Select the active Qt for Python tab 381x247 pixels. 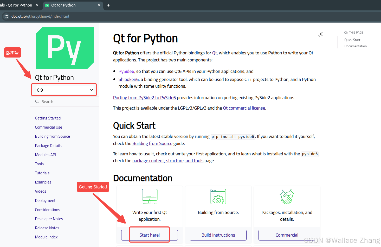coord(63,5)
